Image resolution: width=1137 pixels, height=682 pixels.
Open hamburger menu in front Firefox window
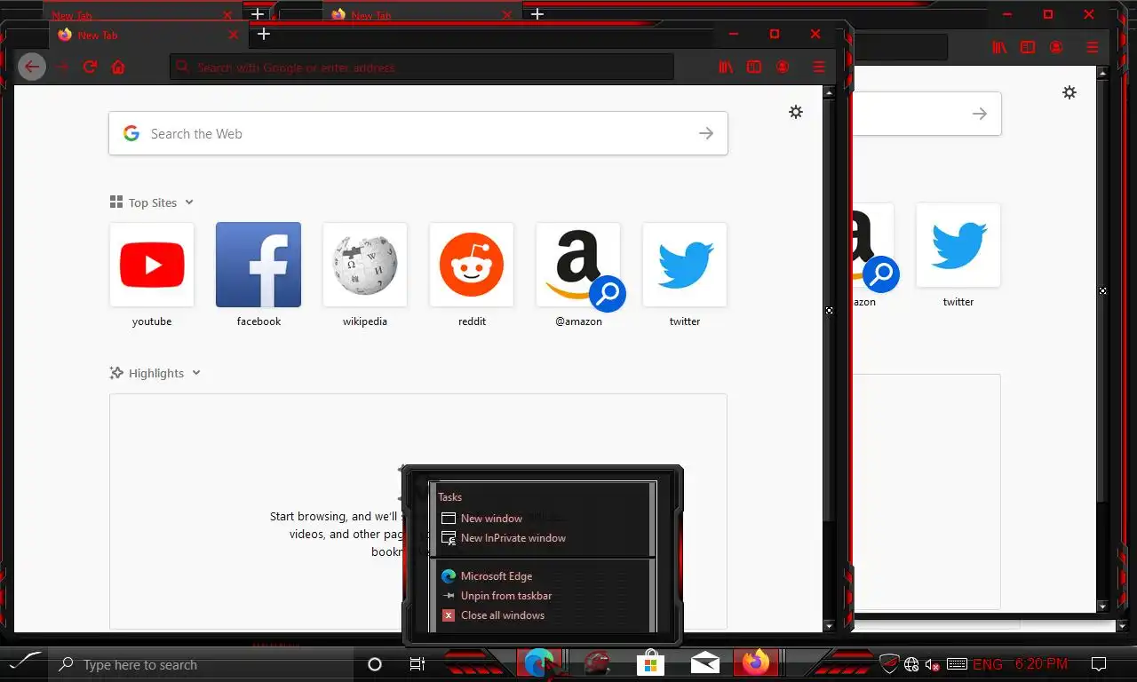[819, 67]
